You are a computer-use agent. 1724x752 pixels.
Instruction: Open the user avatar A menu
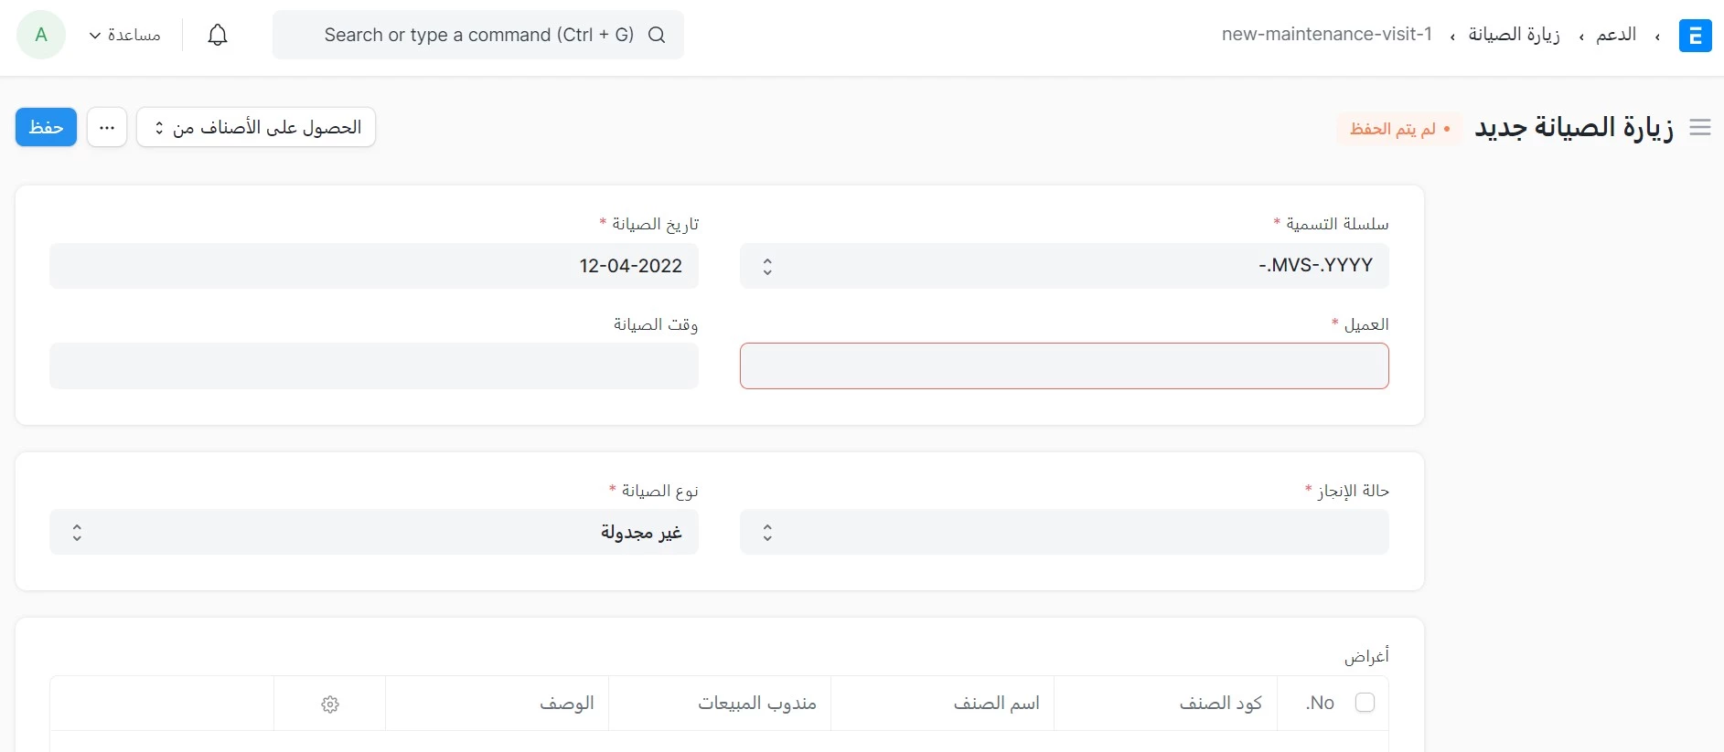point(41,35)
